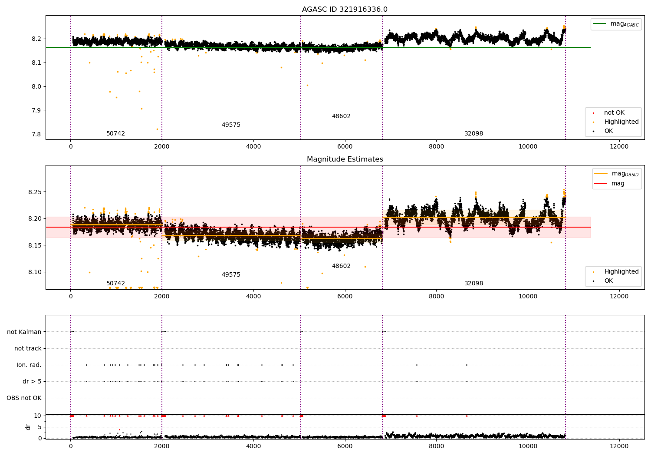Click 'OK' legend entry in top plot

(608, 131)
